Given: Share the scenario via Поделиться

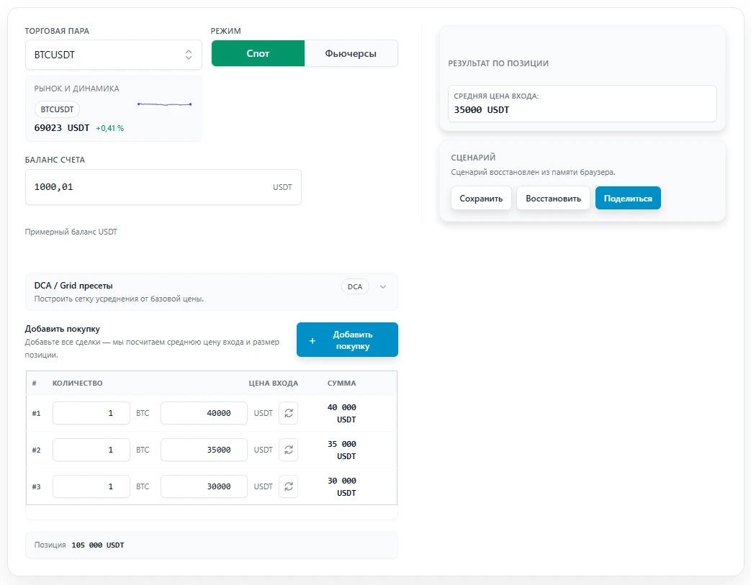Looking at the screenshot, I should pyautogui.click(x=628, y=198).
